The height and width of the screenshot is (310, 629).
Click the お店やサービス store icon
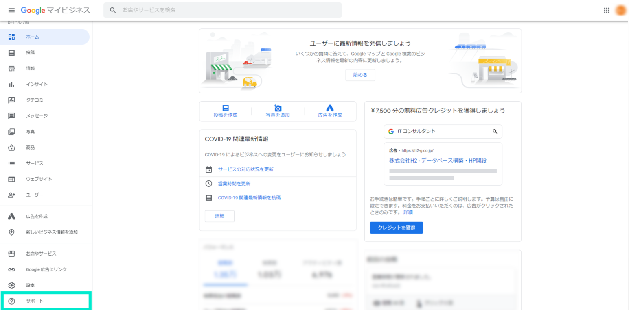(x=12, y=254)
